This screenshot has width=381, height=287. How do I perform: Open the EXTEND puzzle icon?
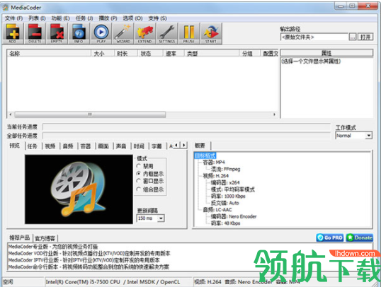point(145,33)
